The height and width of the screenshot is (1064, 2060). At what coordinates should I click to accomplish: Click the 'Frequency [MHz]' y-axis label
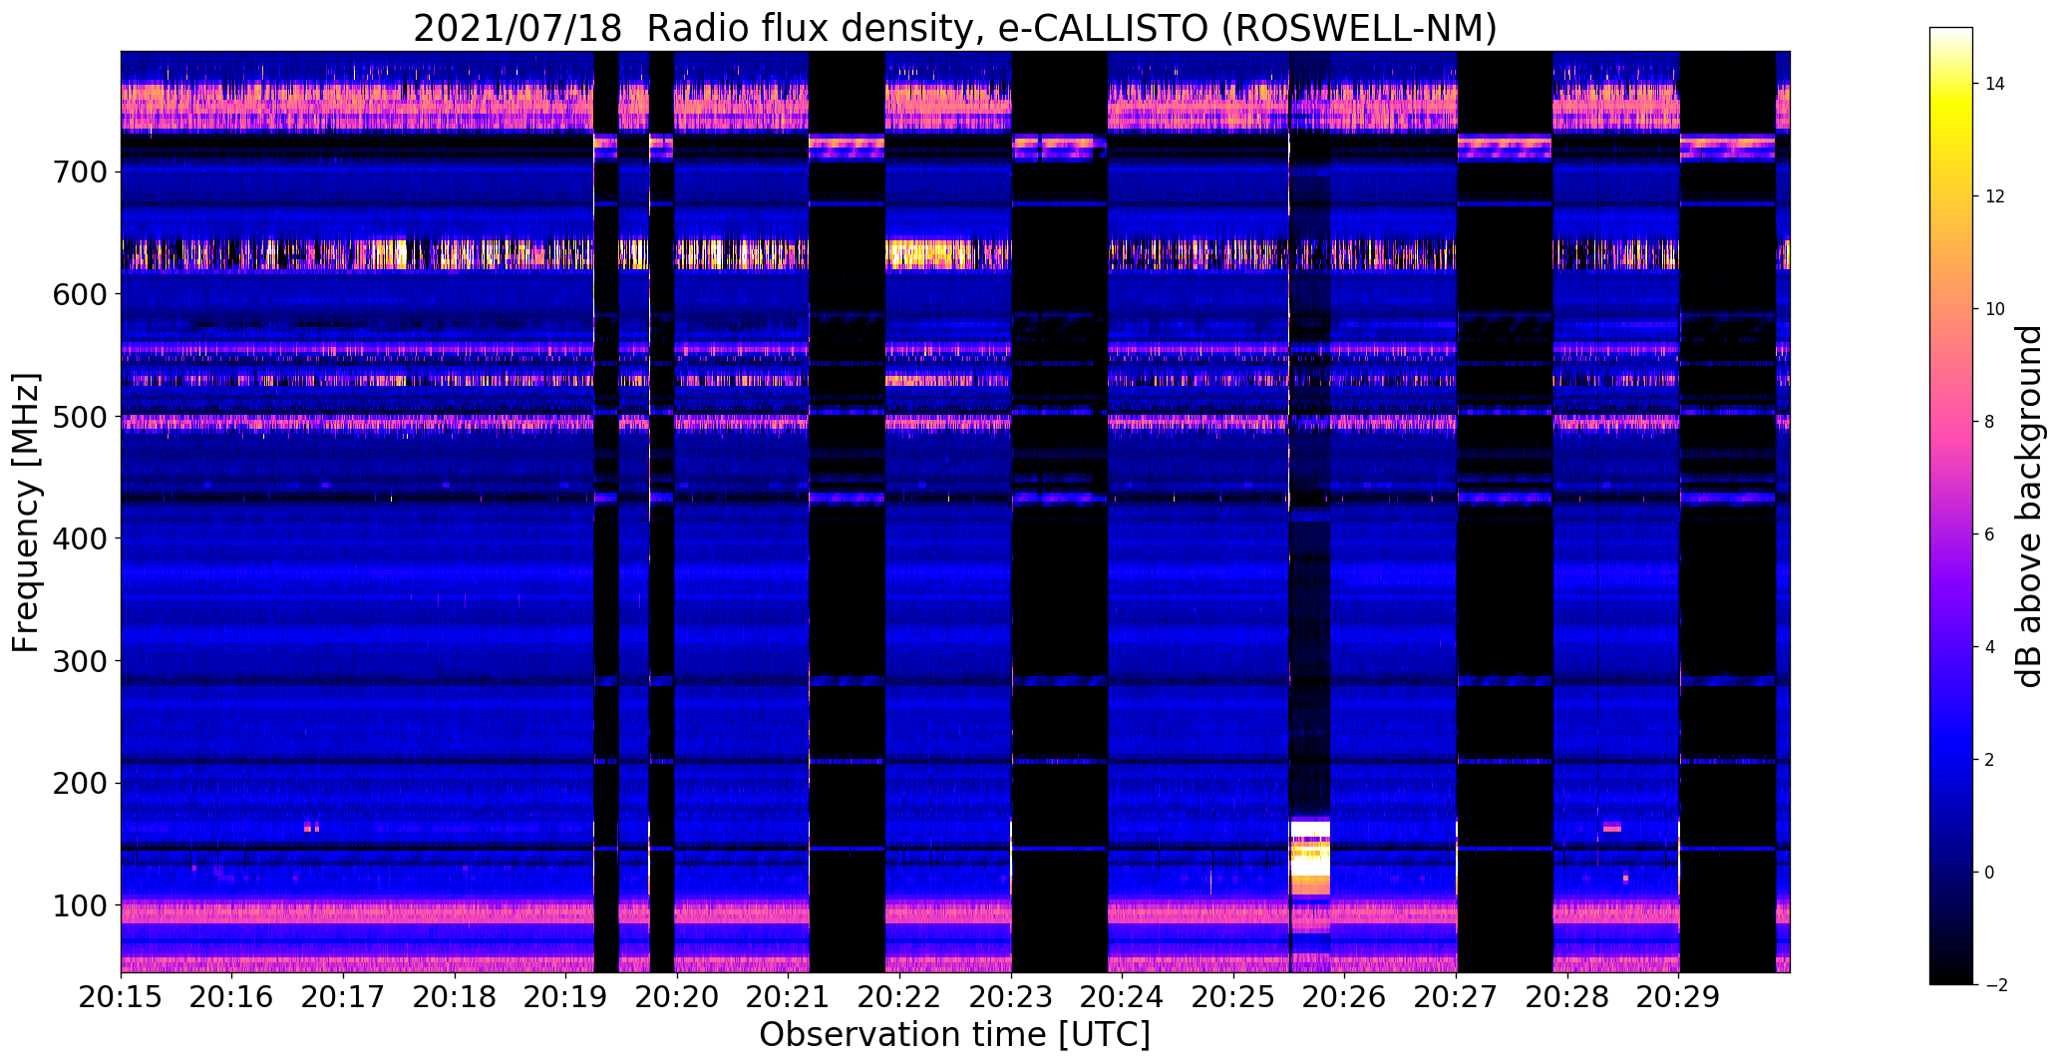click(26, 513)
